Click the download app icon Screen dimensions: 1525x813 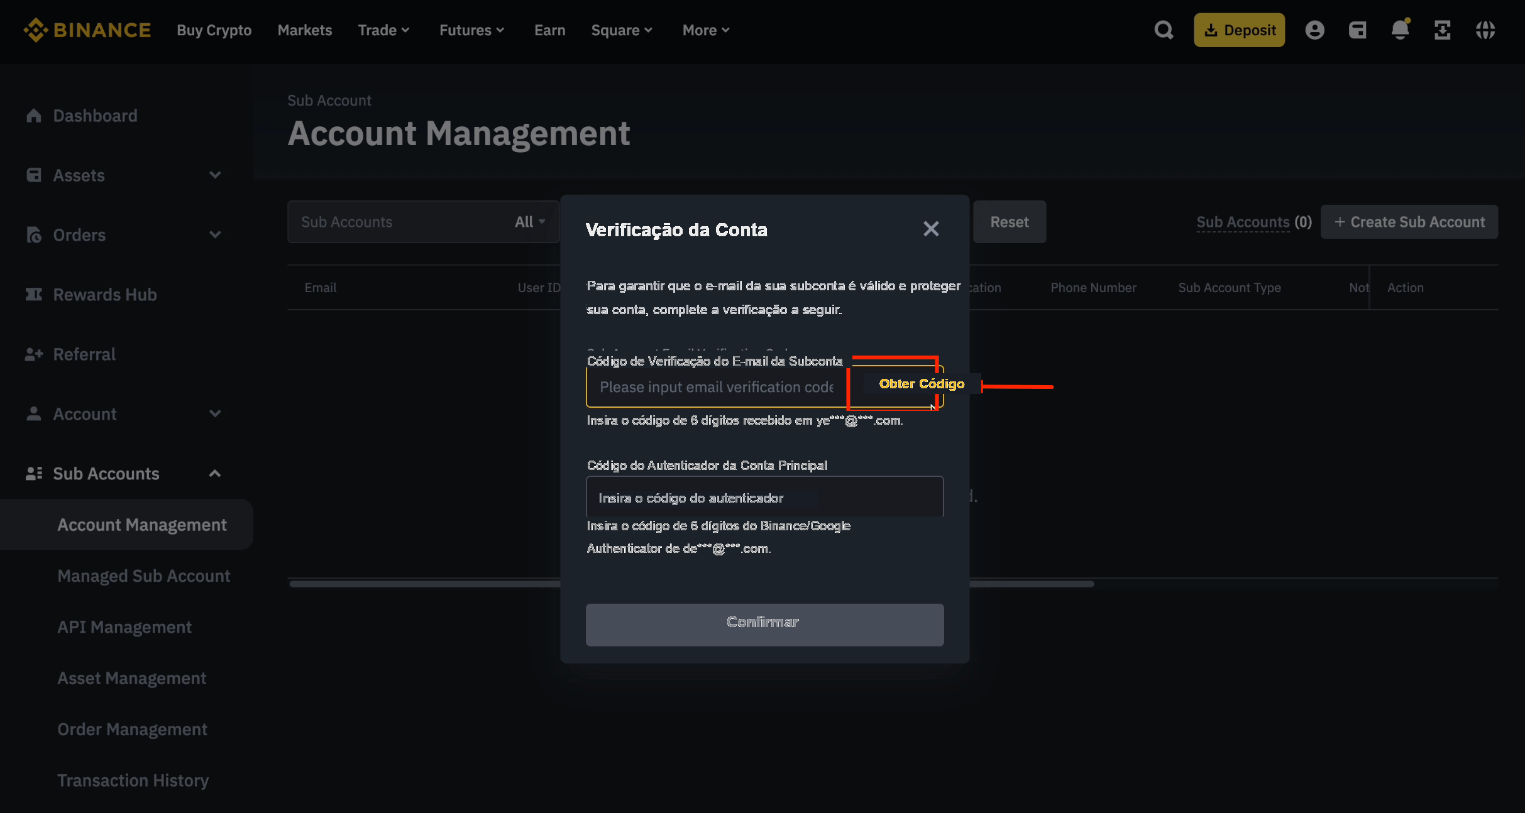[1443, 30]
